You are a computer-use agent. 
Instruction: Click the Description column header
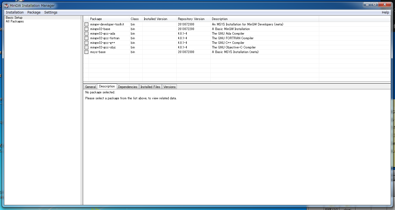point(265,19)
